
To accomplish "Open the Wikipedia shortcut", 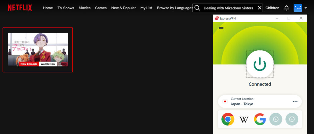I will pyautogui.click(x=244, y=119).
